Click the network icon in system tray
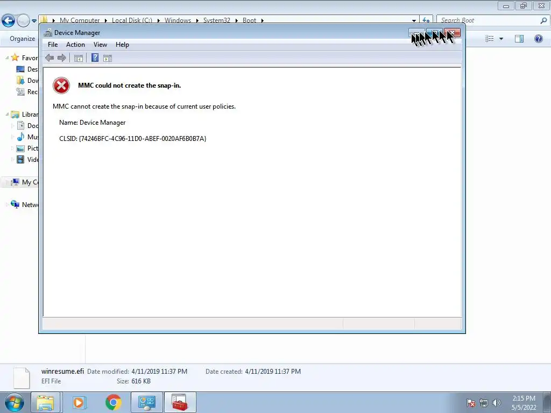Image resolution: width=551 pixels, height=413 pixels. [484, 403]
